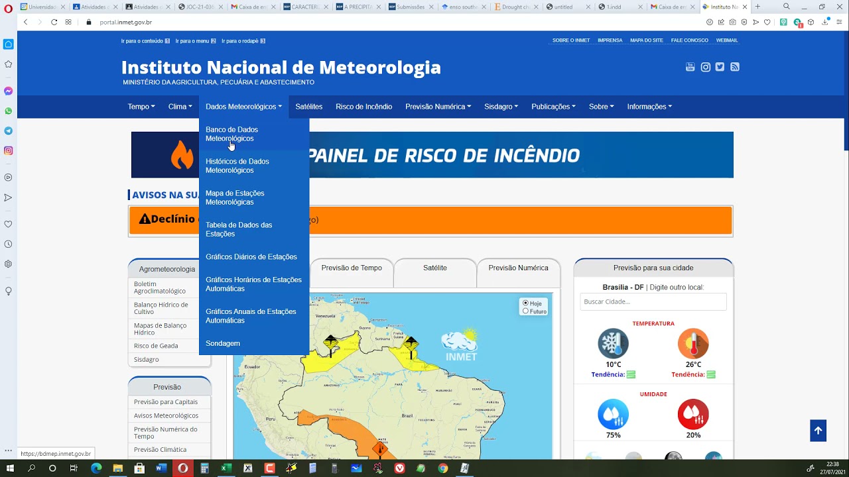Collapse the Dados Meteorológicos dropdown
The height and width of the screenshot is (477, 849).
(x=244, y=107)
